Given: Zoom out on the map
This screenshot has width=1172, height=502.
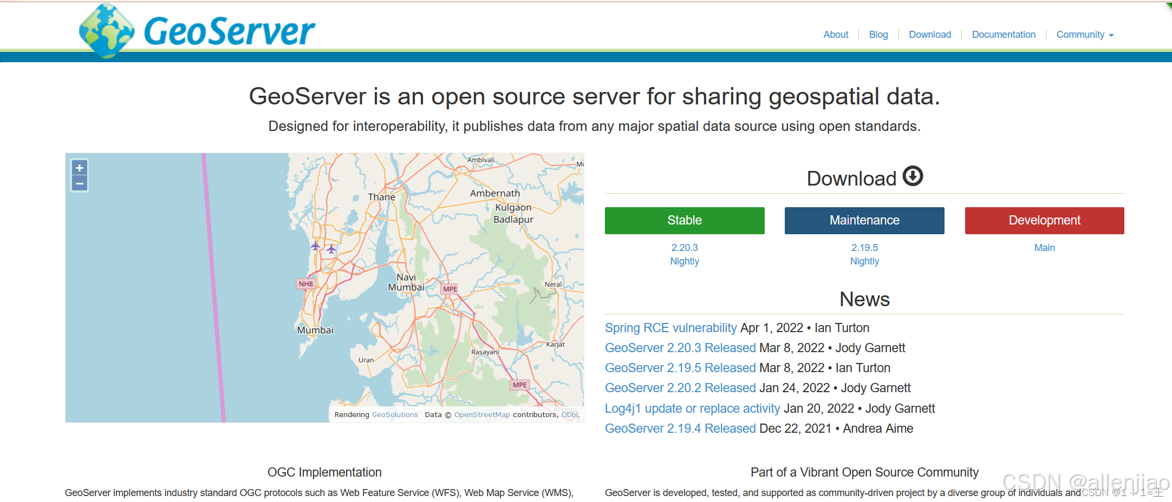Looking at the screenshot, I should (x=79, y=184).
